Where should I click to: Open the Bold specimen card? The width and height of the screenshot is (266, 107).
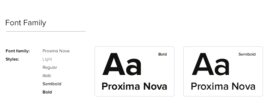[x=134, y=71]
